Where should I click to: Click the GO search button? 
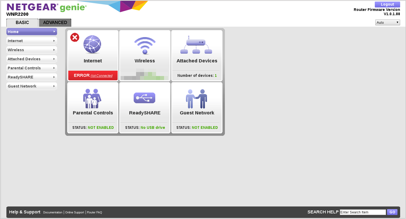(x=392, y=212)
